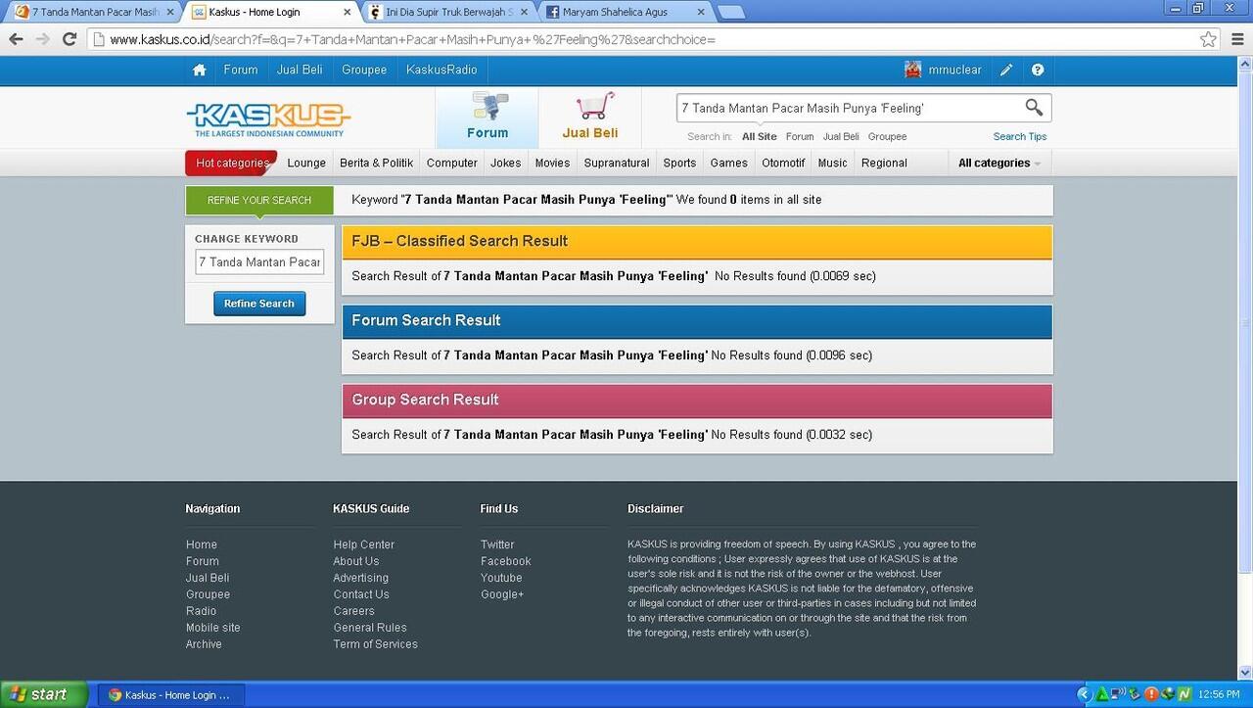Click the new tab button
Viewport: 1253px width, 708px height.
(730, 13)
